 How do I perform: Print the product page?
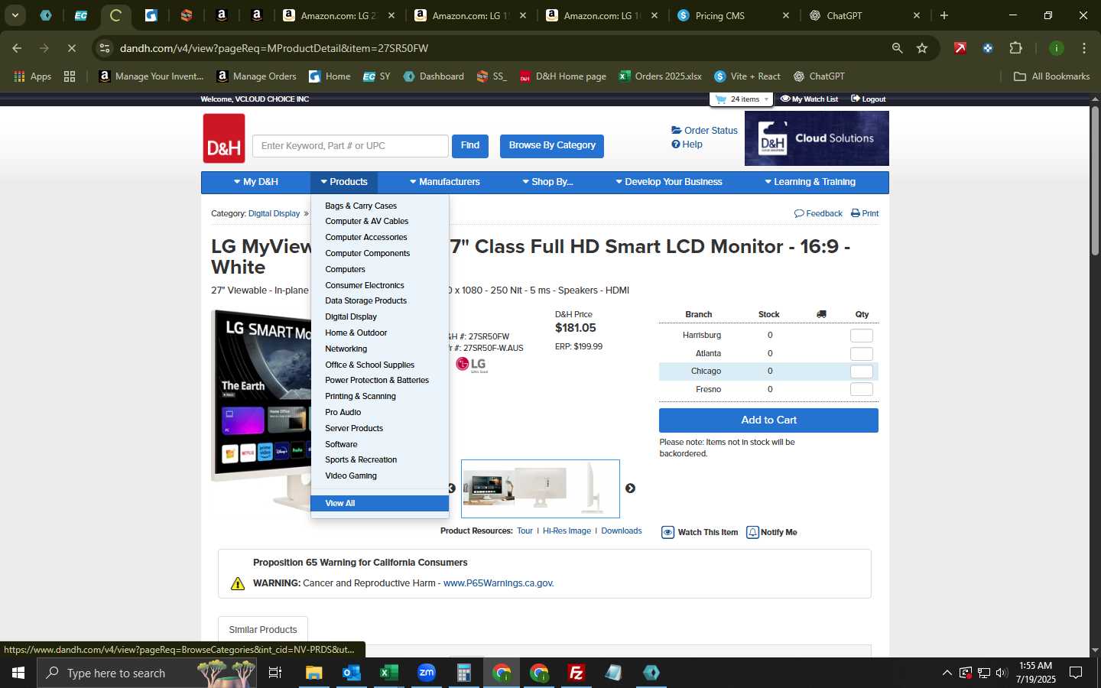(x=865, y=213)
